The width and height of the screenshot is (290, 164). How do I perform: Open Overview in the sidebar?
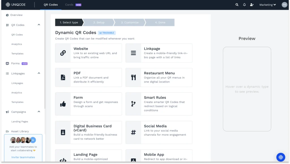[16, 15]
